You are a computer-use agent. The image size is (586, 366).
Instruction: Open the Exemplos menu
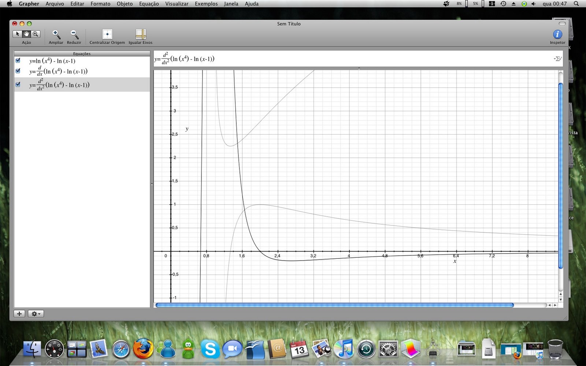pos(206,4)
